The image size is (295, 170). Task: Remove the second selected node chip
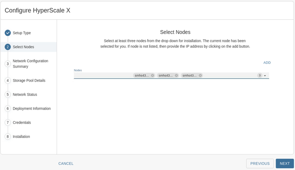tap(177, 75)
